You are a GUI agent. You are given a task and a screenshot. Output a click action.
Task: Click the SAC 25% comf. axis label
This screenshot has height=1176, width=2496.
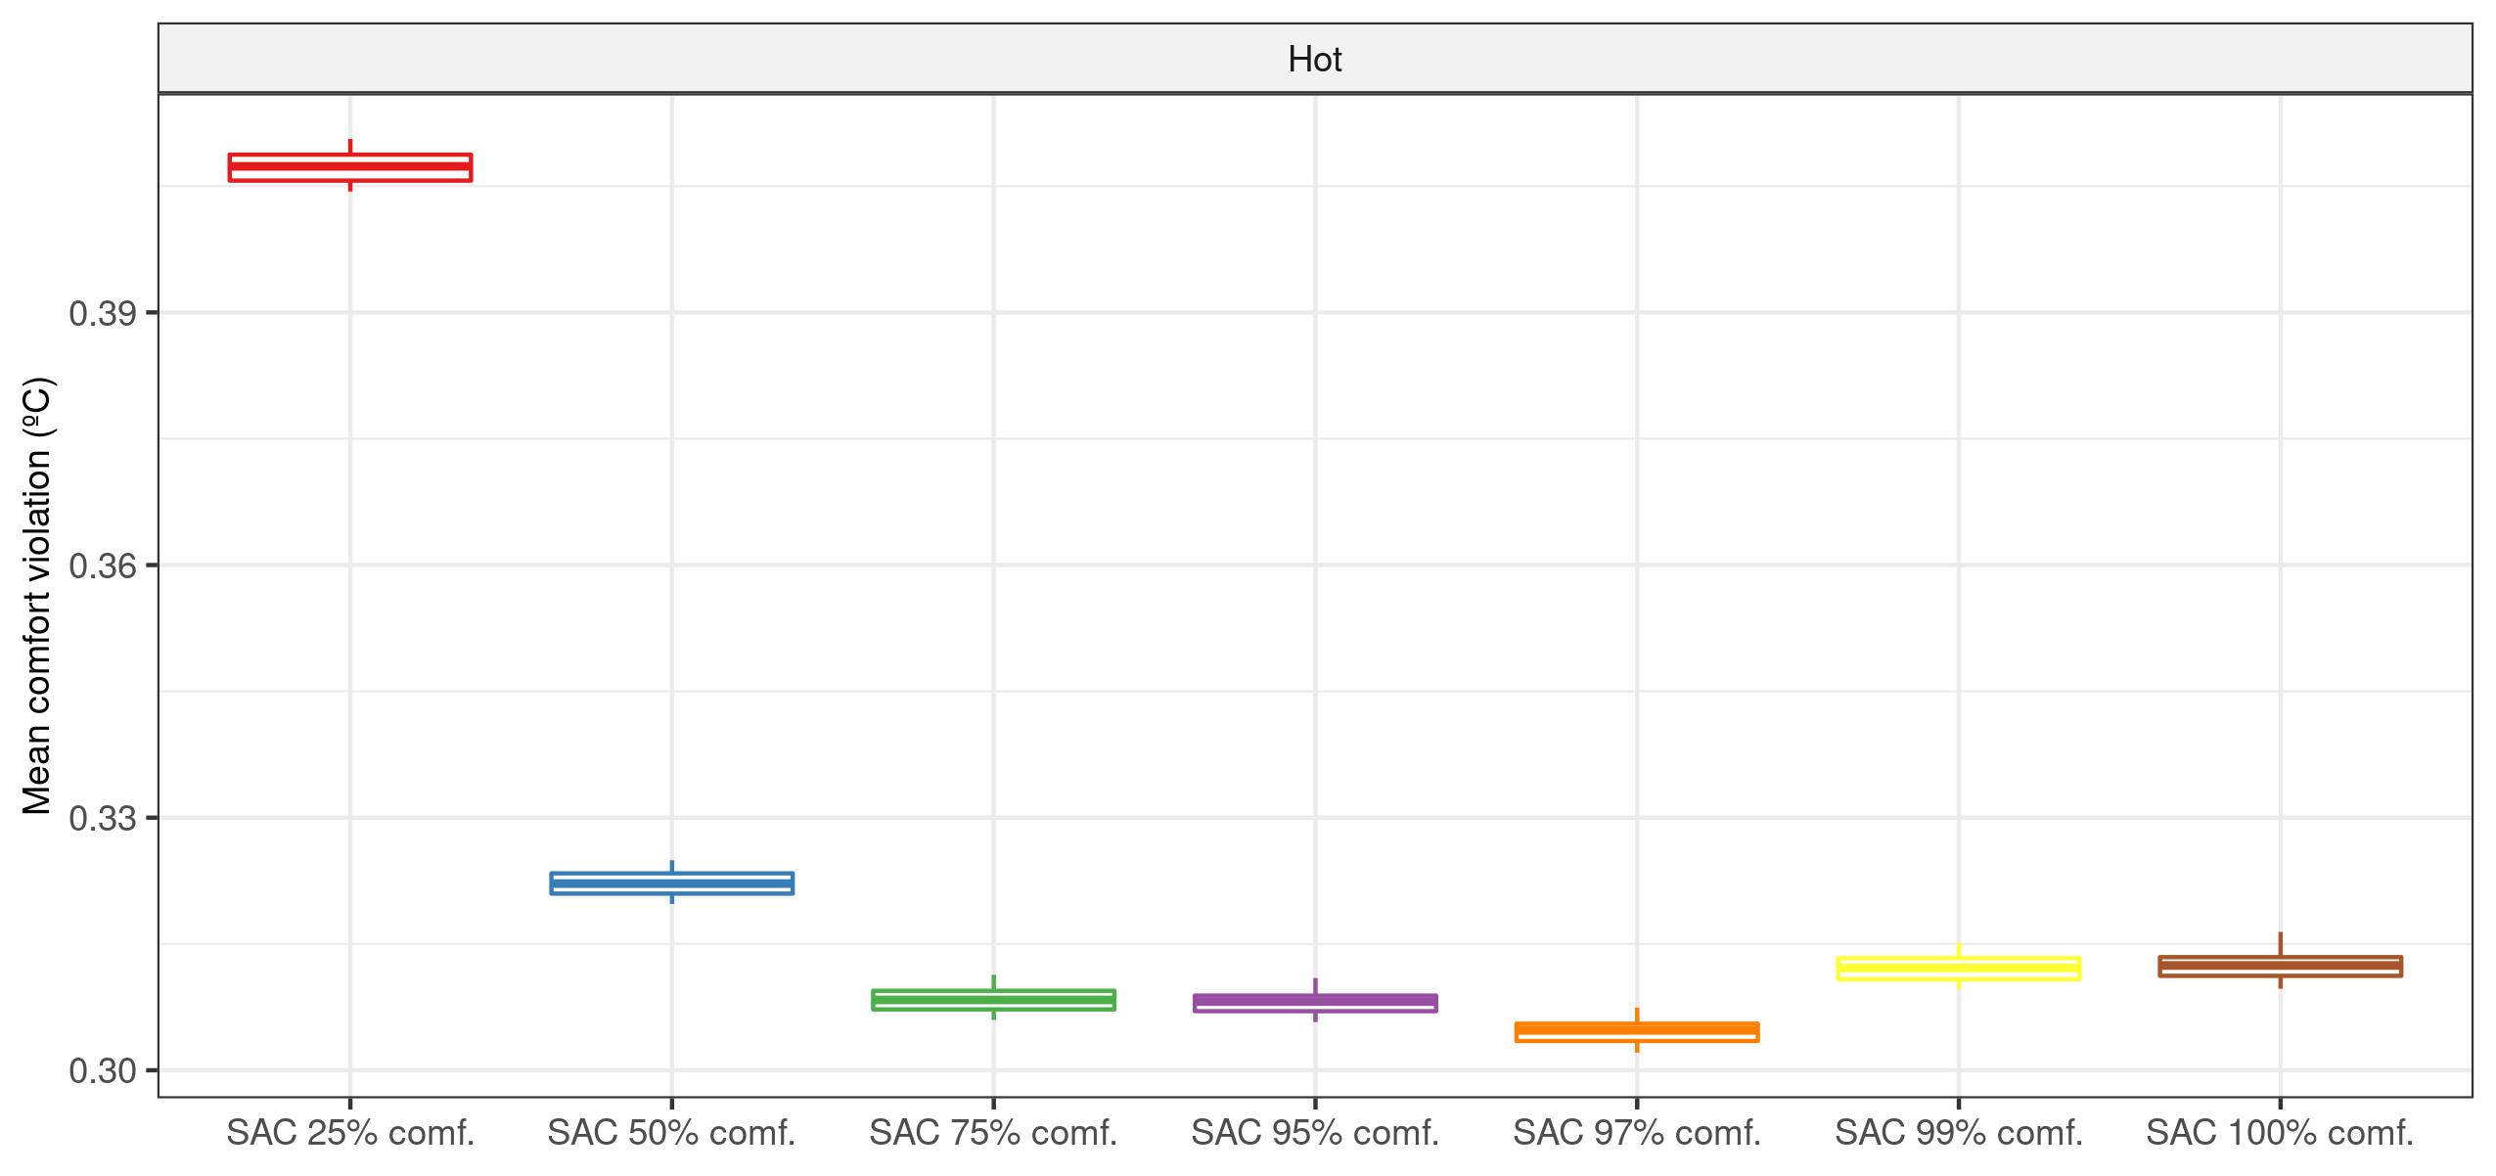coord(350,1133)
